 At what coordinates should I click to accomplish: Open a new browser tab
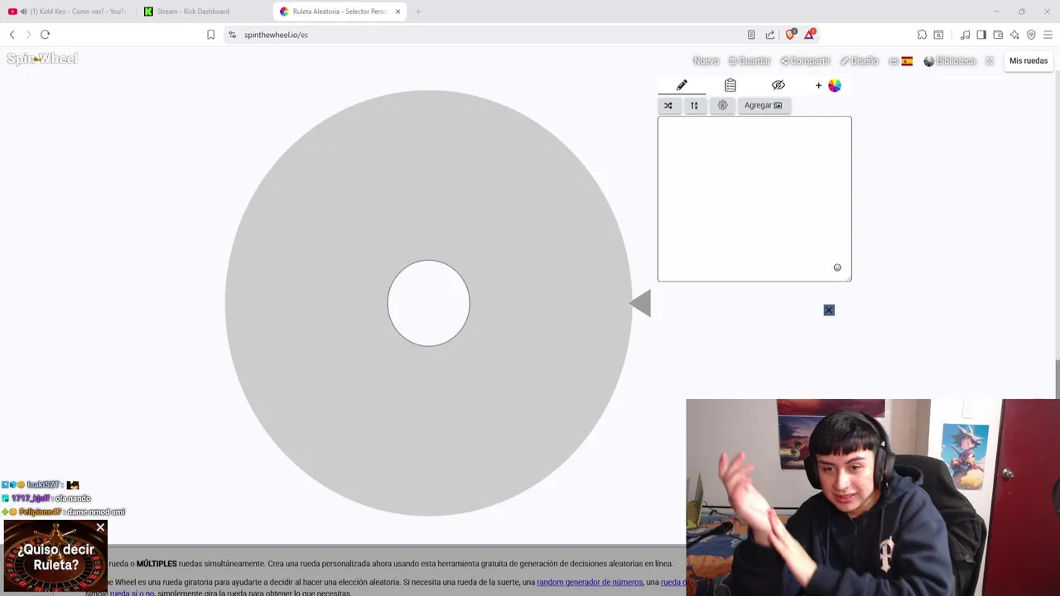tap(418, 12)
